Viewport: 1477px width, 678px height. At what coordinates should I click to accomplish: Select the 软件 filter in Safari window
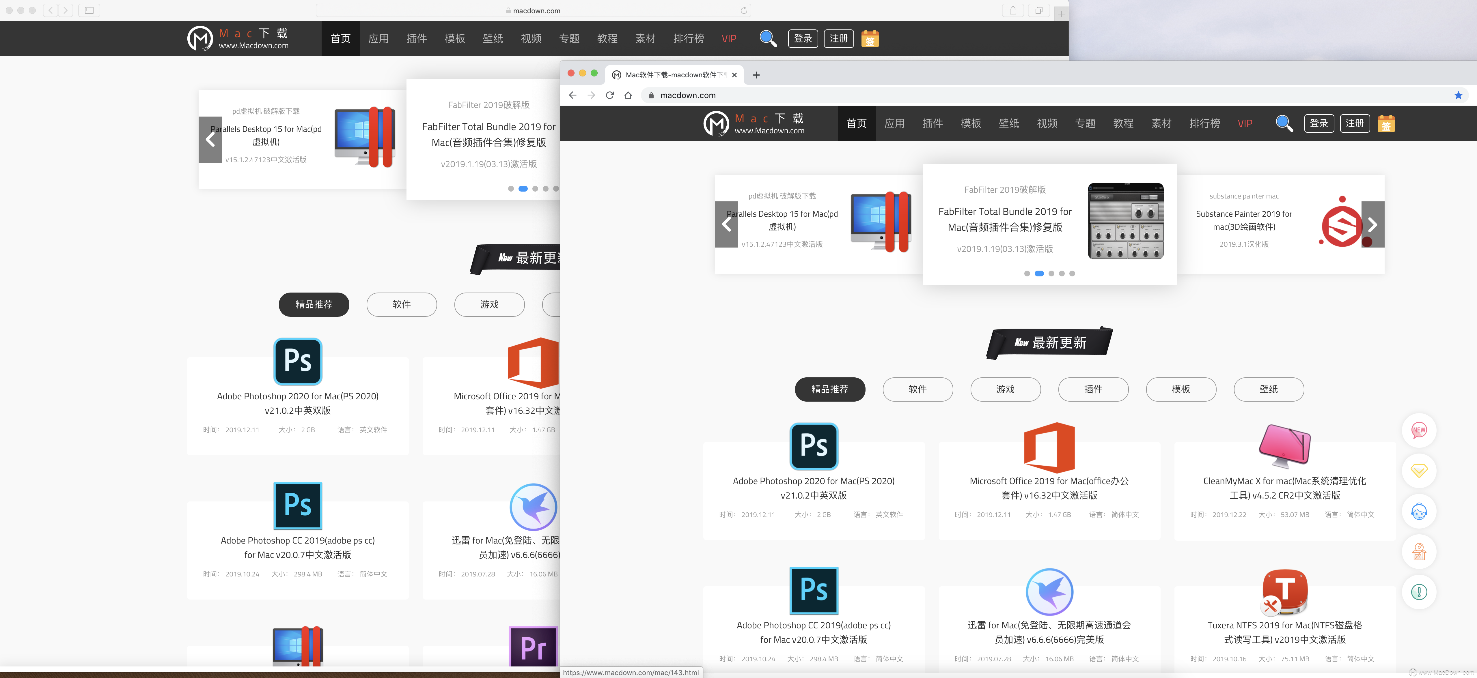(401, 304)
